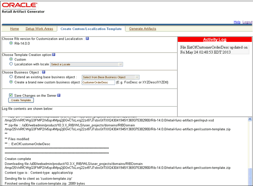Click the Logout link

tap(247, 22)
